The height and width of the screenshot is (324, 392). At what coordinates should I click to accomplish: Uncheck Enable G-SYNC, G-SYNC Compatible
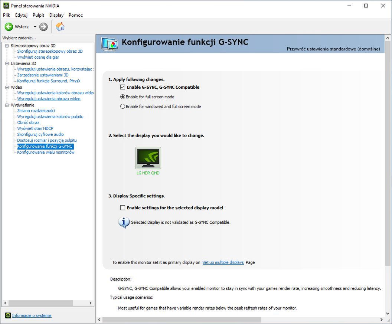click(x=122, y=87)
